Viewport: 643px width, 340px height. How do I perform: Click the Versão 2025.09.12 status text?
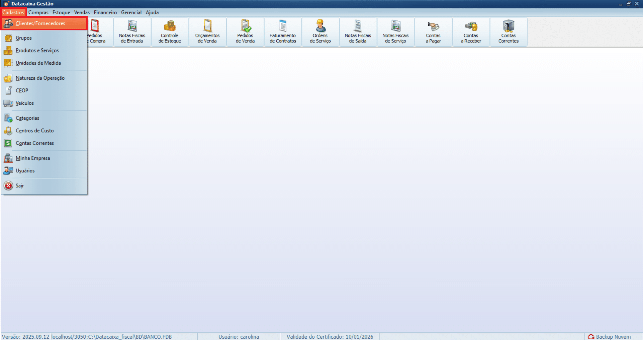[x=26, y=337]
